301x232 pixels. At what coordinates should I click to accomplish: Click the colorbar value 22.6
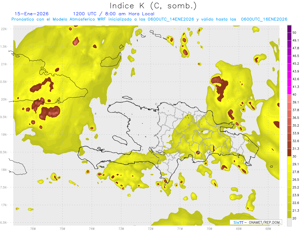pyautogui.click(x=296, y=203)
